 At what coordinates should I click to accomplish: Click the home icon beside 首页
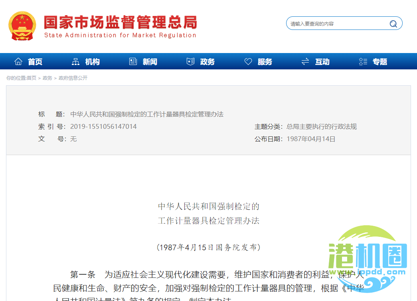[18, 61]
